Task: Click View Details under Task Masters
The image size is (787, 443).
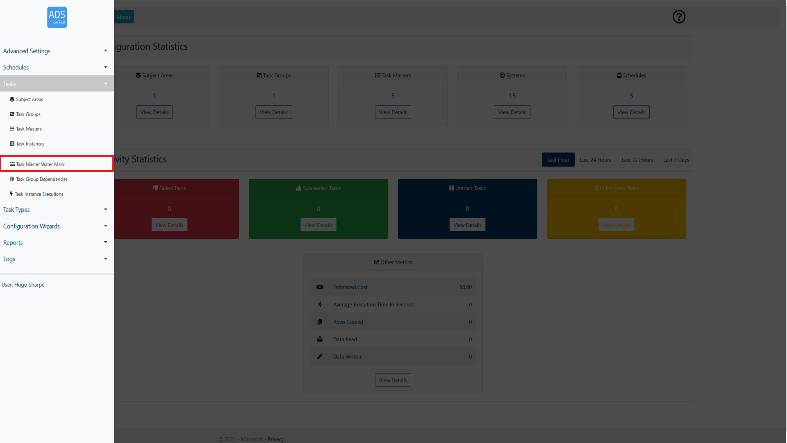Action: click(x=393, y=112)
